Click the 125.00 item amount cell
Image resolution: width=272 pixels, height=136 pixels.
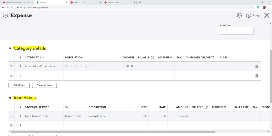pos(179,116)
